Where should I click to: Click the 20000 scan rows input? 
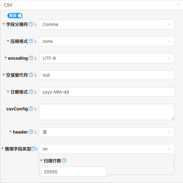point(73,171)
